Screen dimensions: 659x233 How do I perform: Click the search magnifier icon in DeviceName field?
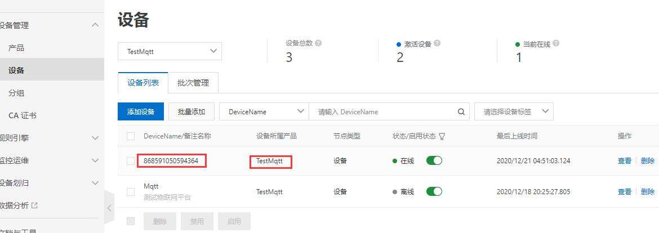tap(462, 111)
